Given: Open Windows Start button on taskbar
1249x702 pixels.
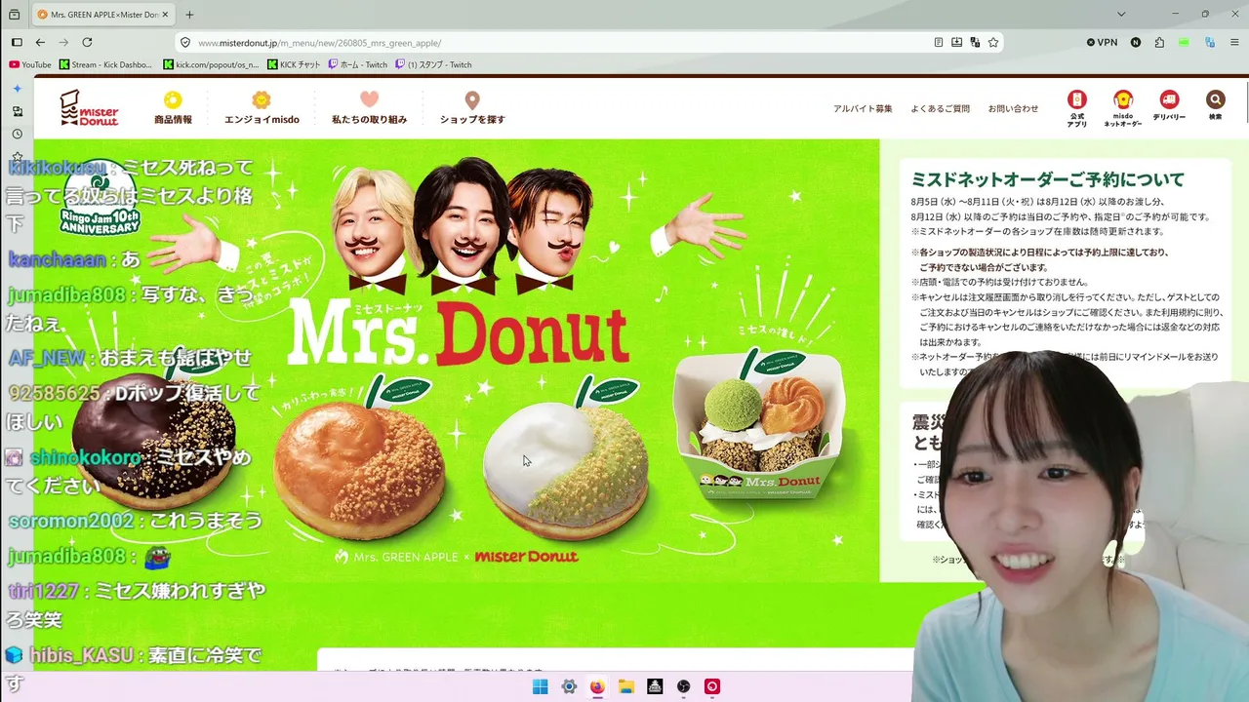Looking at the screenshot, I should 540,686.
